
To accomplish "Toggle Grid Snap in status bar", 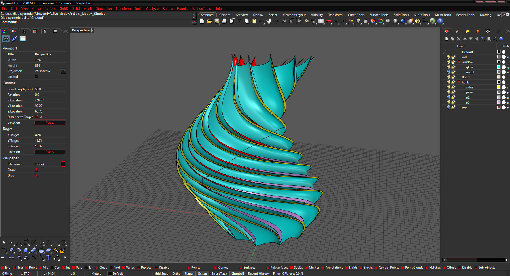I will coord(161,273).
